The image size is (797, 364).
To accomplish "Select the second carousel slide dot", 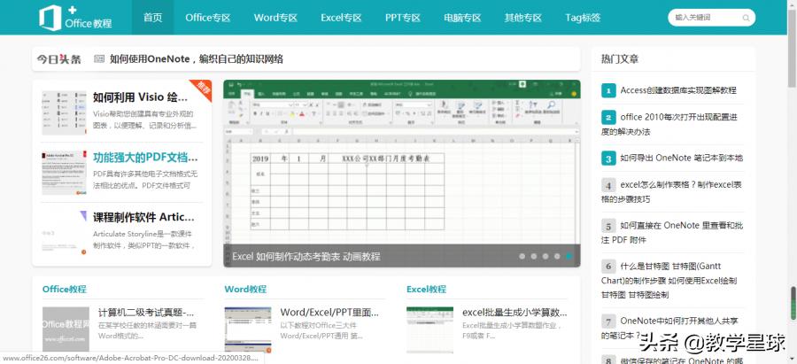I will click(x=534, y=256).
